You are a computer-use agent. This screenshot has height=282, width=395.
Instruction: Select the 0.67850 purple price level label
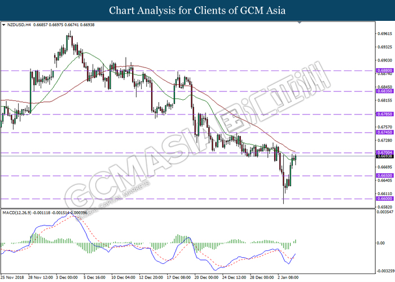(x=385, y=114)
